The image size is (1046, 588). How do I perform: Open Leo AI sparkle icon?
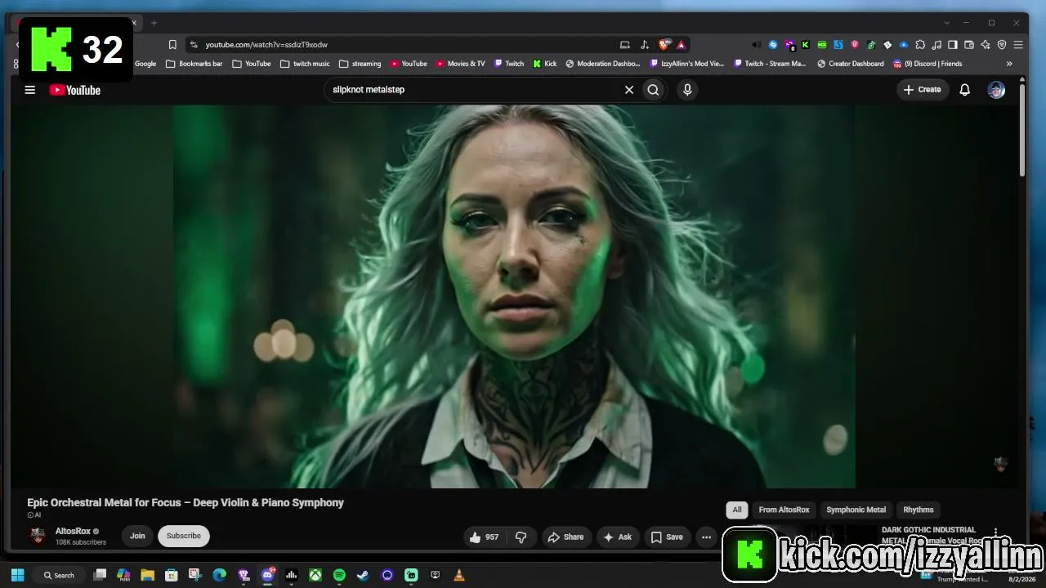pyautogui.click(x=986, y=45)
